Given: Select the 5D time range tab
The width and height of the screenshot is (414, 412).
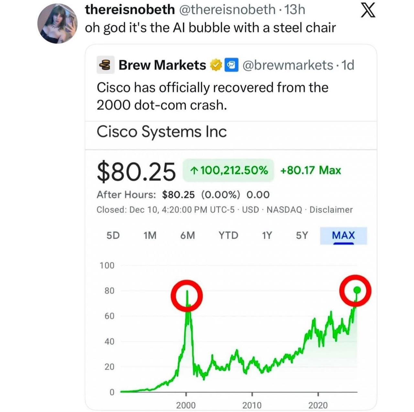Looking at the screenshot, I should tap(113, 235).
